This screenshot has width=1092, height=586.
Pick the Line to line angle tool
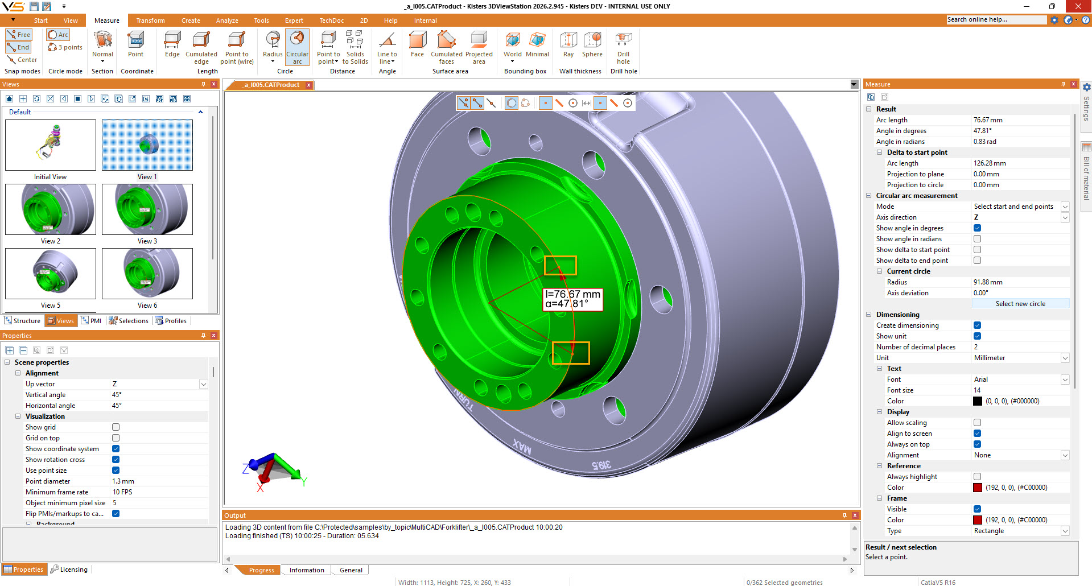coord(387,48)
